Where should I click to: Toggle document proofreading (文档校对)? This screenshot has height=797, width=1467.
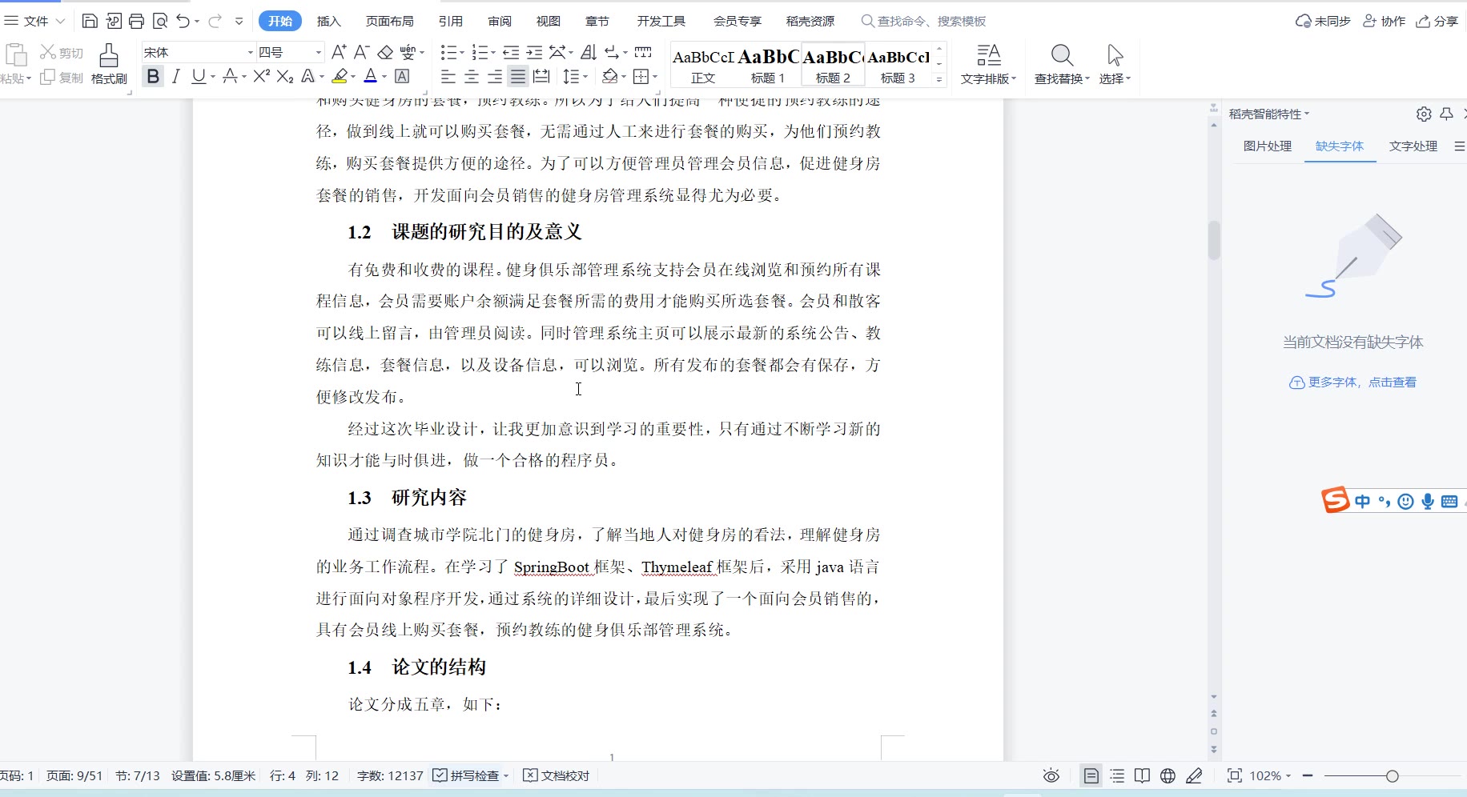click(557, 775)
